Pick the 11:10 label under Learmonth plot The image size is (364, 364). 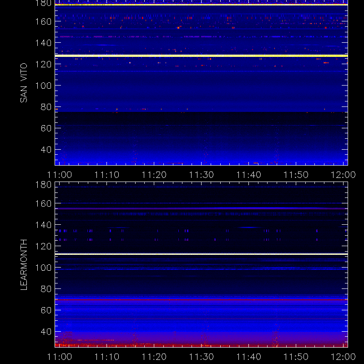click(107, 357)
